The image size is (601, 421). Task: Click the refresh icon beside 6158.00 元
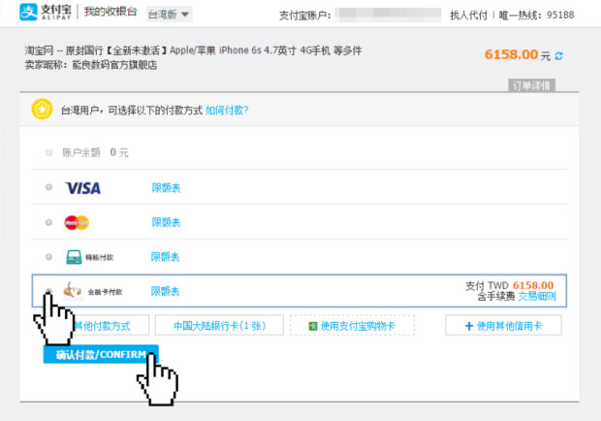point(559,56)
